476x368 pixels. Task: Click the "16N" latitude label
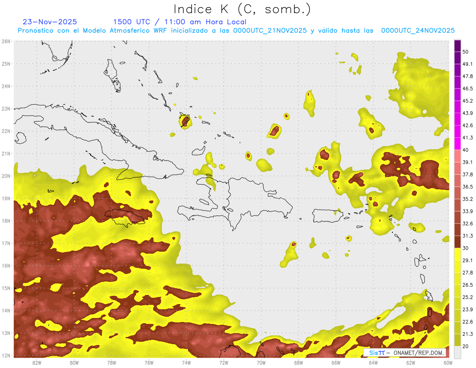pyautogui.click(x=6, y=266)
